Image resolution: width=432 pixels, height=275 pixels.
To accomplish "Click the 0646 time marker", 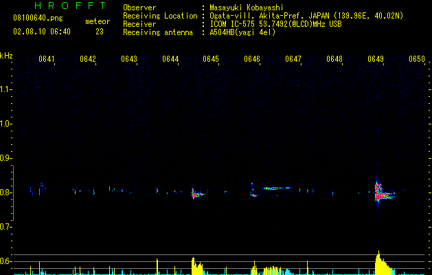I will (x=252, y=59).
